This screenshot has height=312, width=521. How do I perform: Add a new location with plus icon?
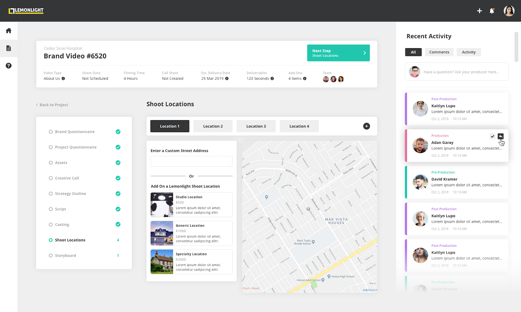(367, 126)
